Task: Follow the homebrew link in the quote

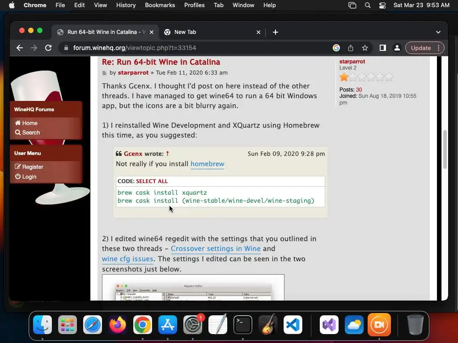Action: pyautogui.click(x=208, y=164)
